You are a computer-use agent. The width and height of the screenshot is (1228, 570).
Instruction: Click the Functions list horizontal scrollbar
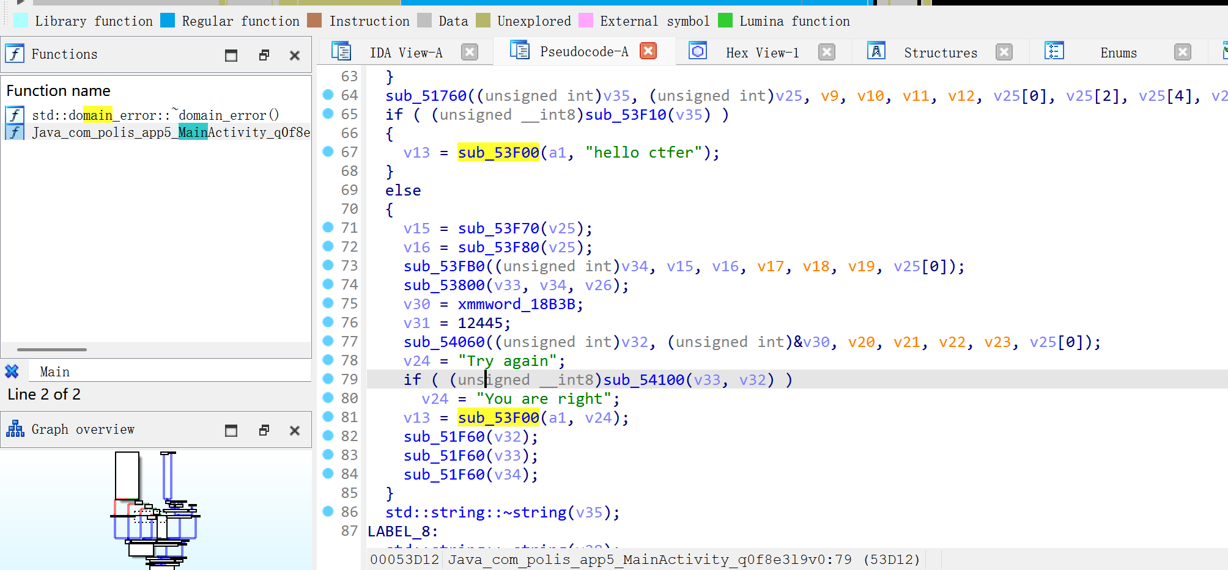tap(52, 349)
